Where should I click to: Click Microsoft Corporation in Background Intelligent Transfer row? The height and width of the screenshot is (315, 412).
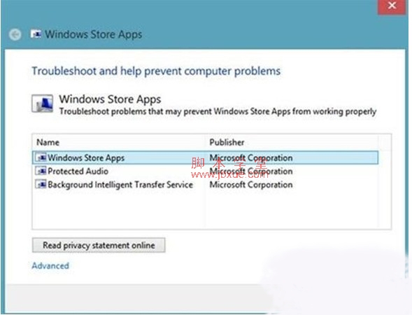(251, 184)
